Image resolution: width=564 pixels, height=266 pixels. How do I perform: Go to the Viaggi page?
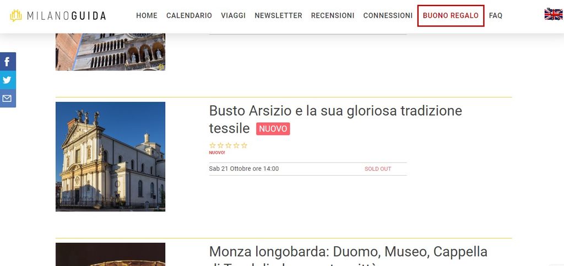tap(233, 15)
